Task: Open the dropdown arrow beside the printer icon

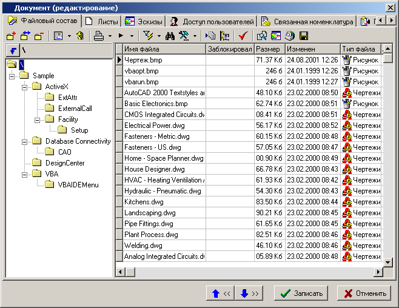Action: coord(110,36)
